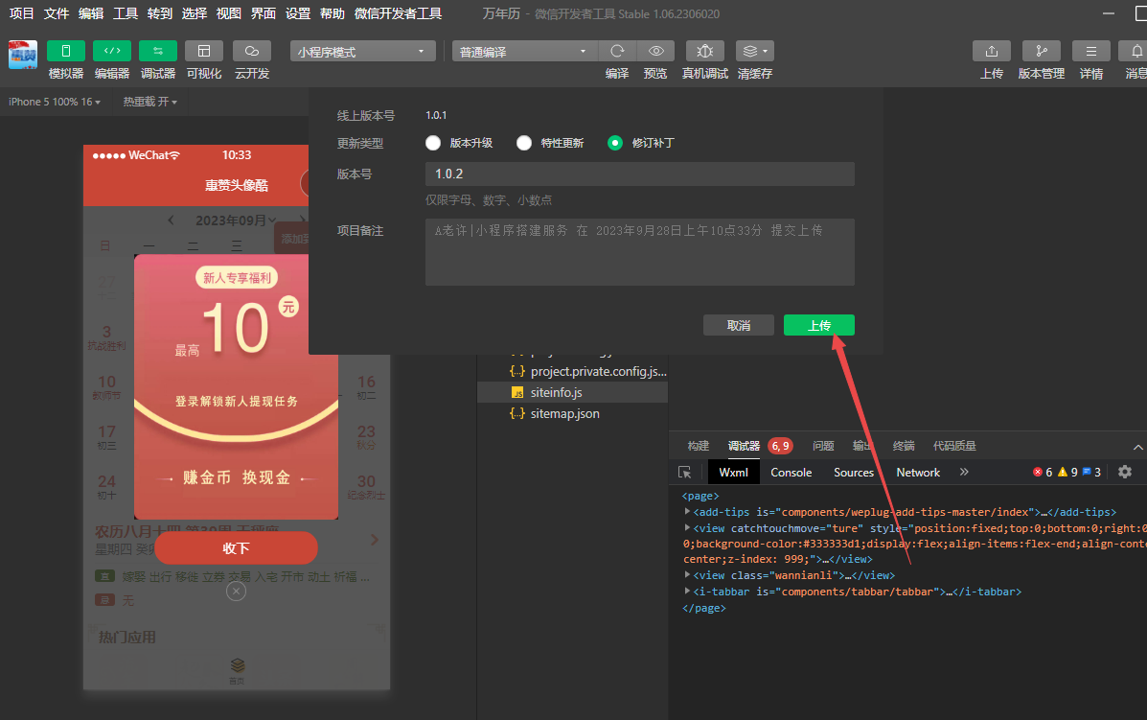Click the project avatar logo icon

[23, 55]
